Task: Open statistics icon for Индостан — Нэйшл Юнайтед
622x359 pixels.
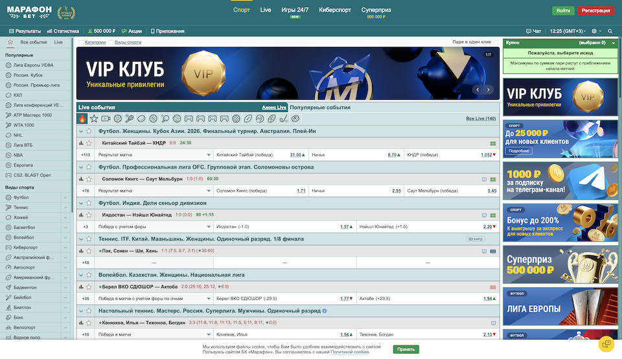Action: [82, 214]
